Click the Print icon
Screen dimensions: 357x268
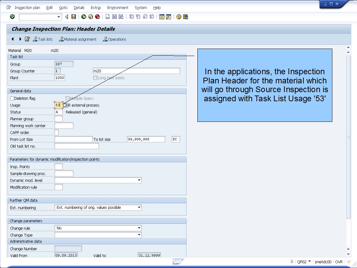[107, 17]
